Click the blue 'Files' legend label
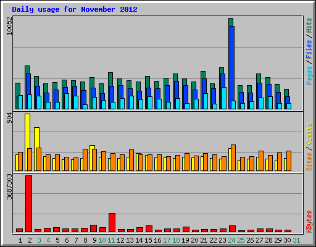This screenshot has height=247, width=316. coord(309,49)
